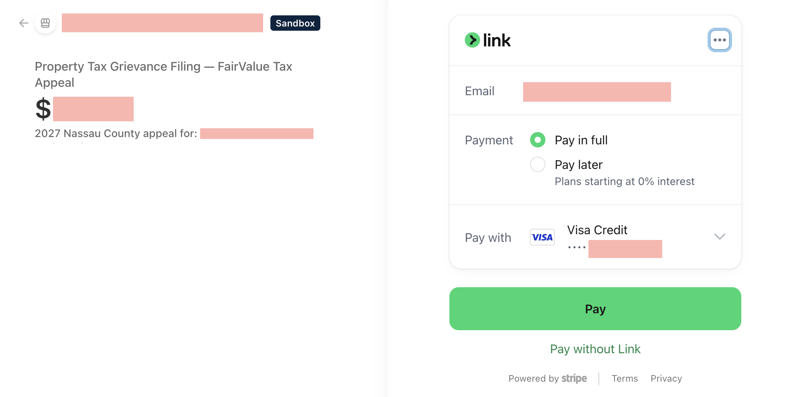Click the merchant storefront icon

point(45,23)
